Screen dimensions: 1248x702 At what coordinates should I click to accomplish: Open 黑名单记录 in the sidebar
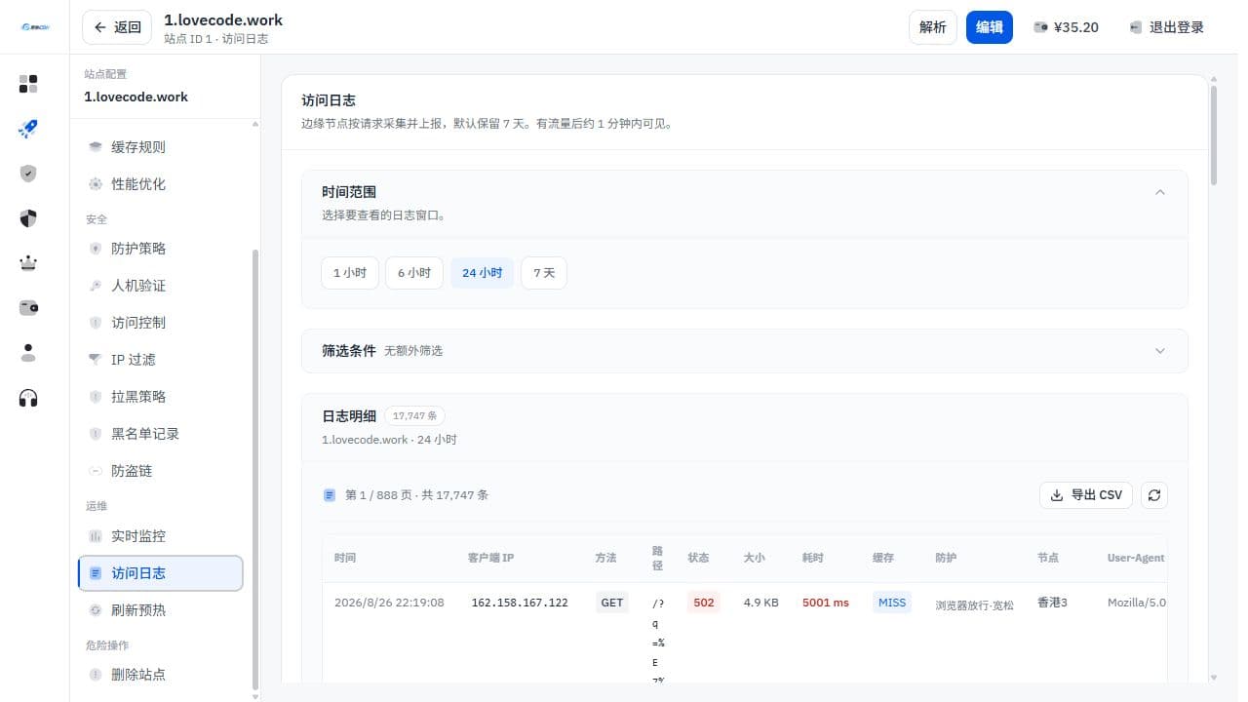[161, 434]
